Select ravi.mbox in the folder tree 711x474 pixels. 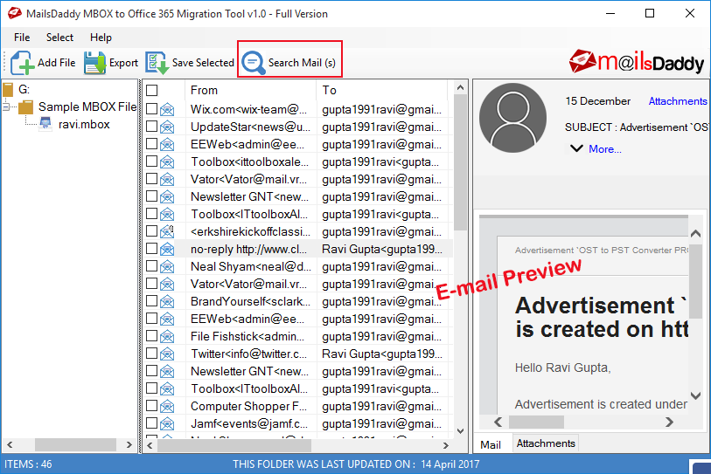pos(84,125)
